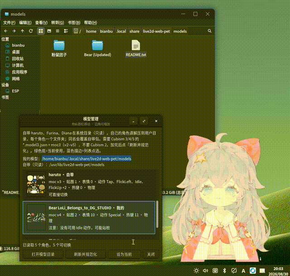The height and width of the screenshot is (276, 290).
Task: Click 刷新并规范化 button
Action: (x=86, y=254)
